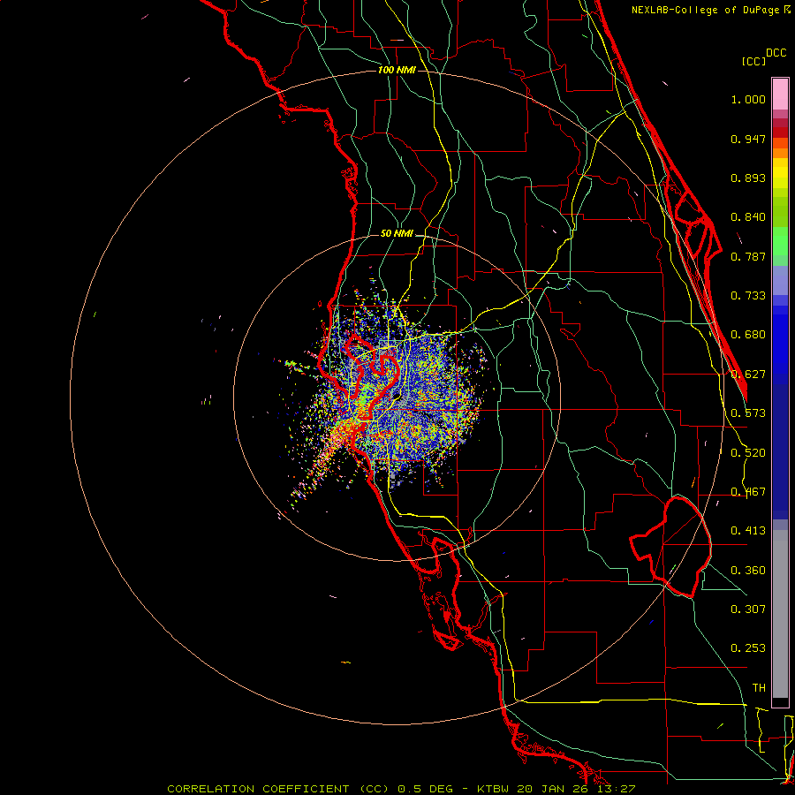Click the NEXLAB-College of DuPage label
The height and width of the screenshot is (795, 795).
710,10
